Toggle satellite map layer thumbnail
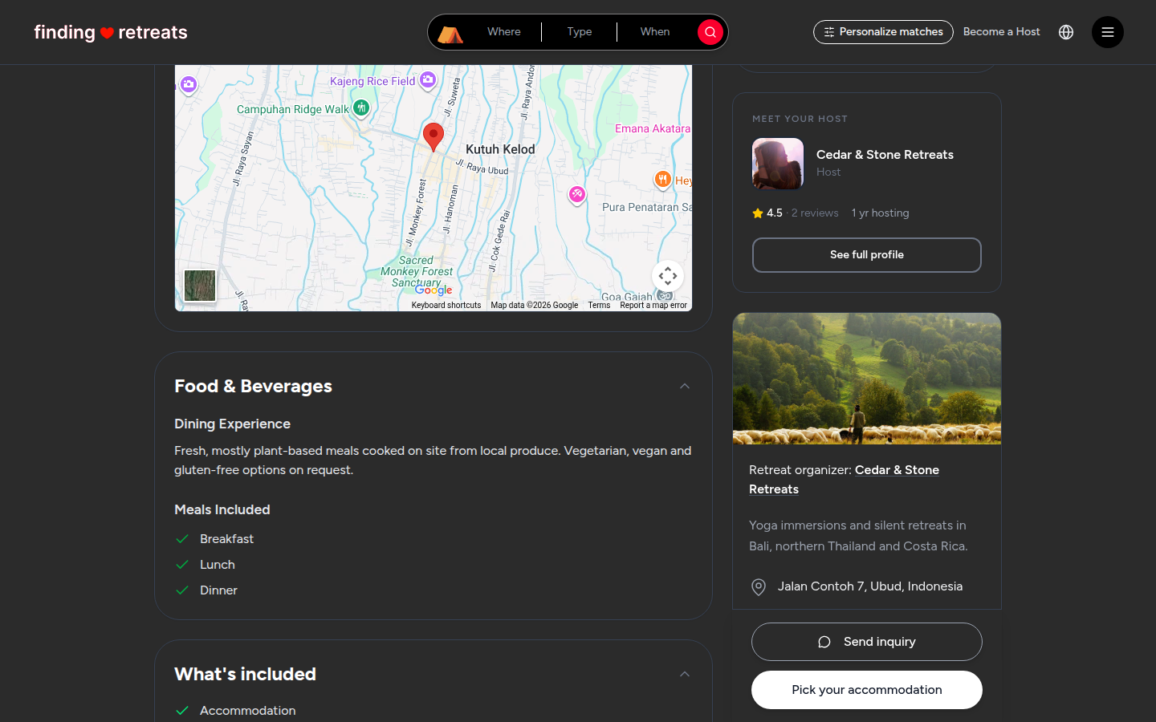The image size is (1156, 722). click(200, 286)
